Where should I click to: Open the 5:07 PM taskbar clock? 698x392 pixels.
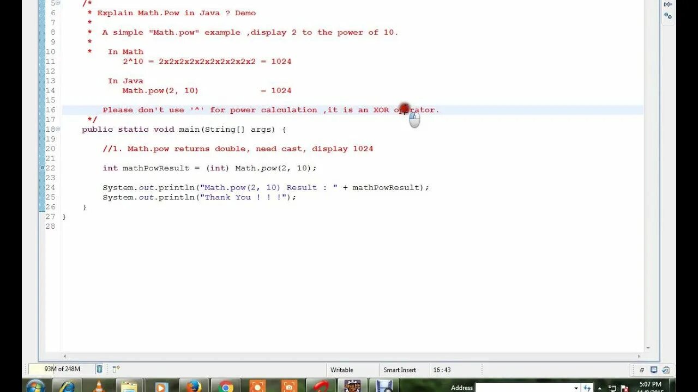click(649, 384)
